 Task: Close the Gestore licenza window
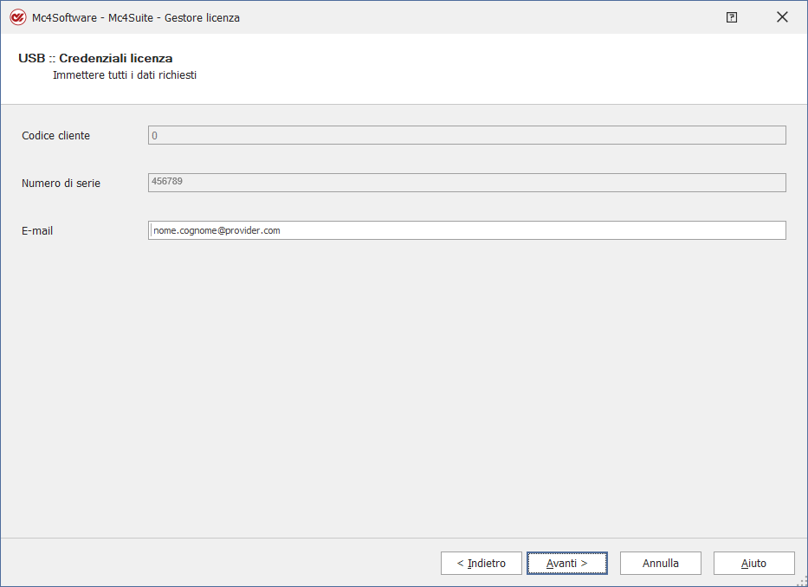coord(782,17)
